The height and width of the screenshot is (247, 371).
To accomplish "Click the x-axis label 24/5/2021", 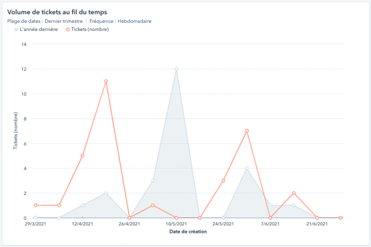I will pos(223,224).
